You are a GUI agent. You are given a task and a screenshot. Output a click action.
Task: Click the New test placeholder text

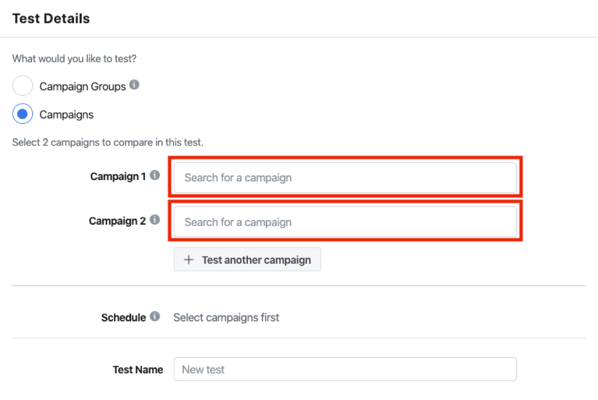[203, 369]
